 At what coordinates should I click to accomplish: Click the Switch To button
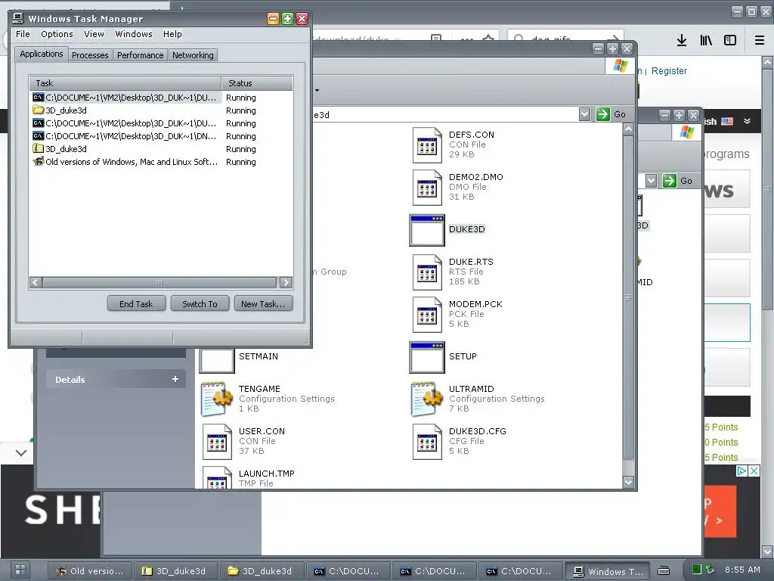coord(200,304)
